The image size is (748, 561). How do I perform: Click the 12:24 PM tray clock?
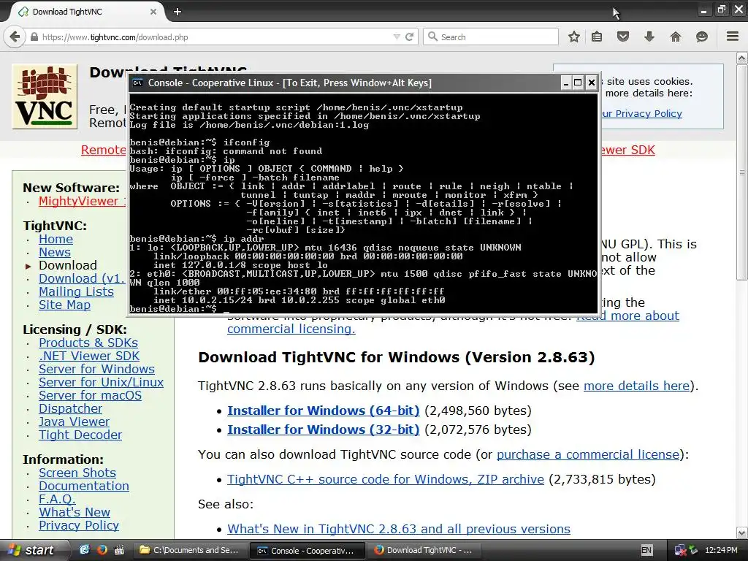point(721,550)
